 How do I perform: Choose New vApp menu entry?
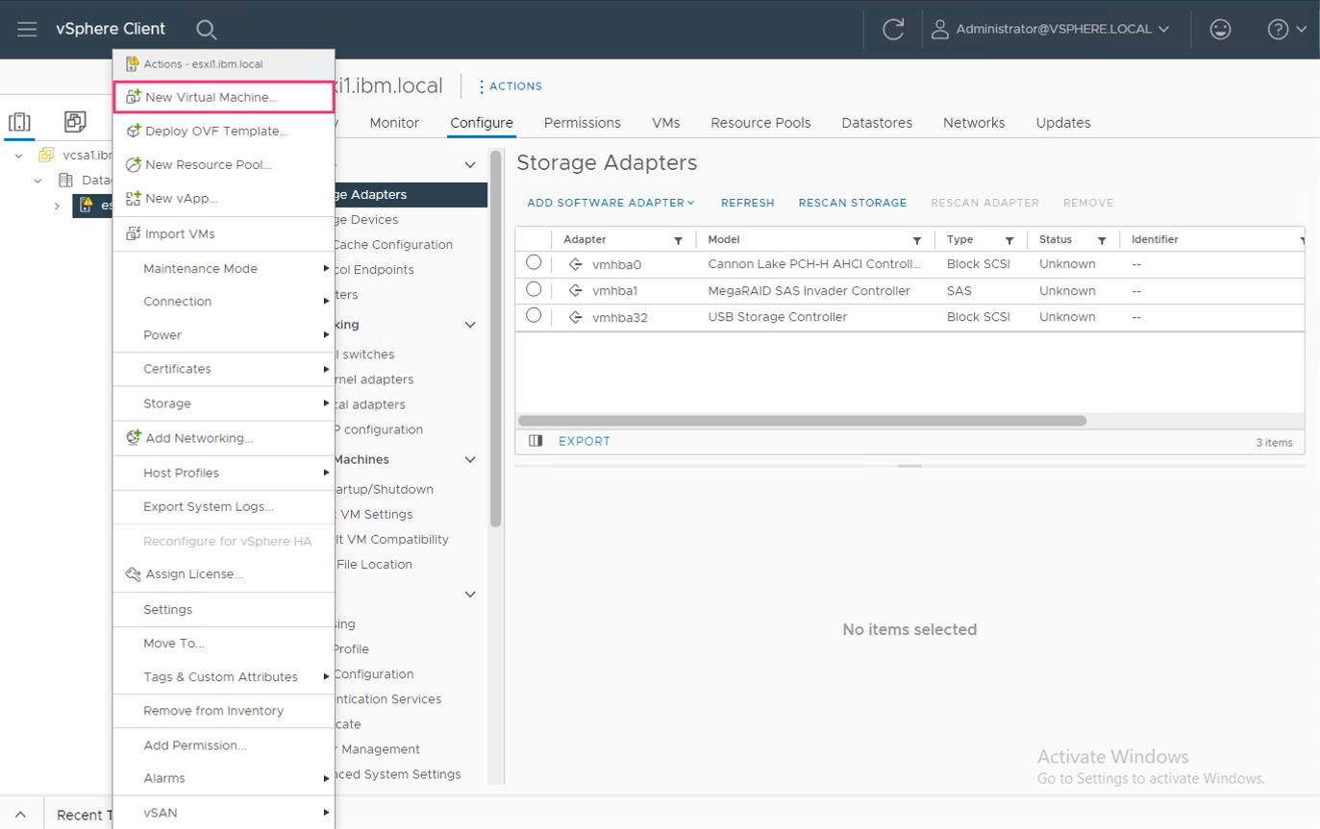click(224, 198)
